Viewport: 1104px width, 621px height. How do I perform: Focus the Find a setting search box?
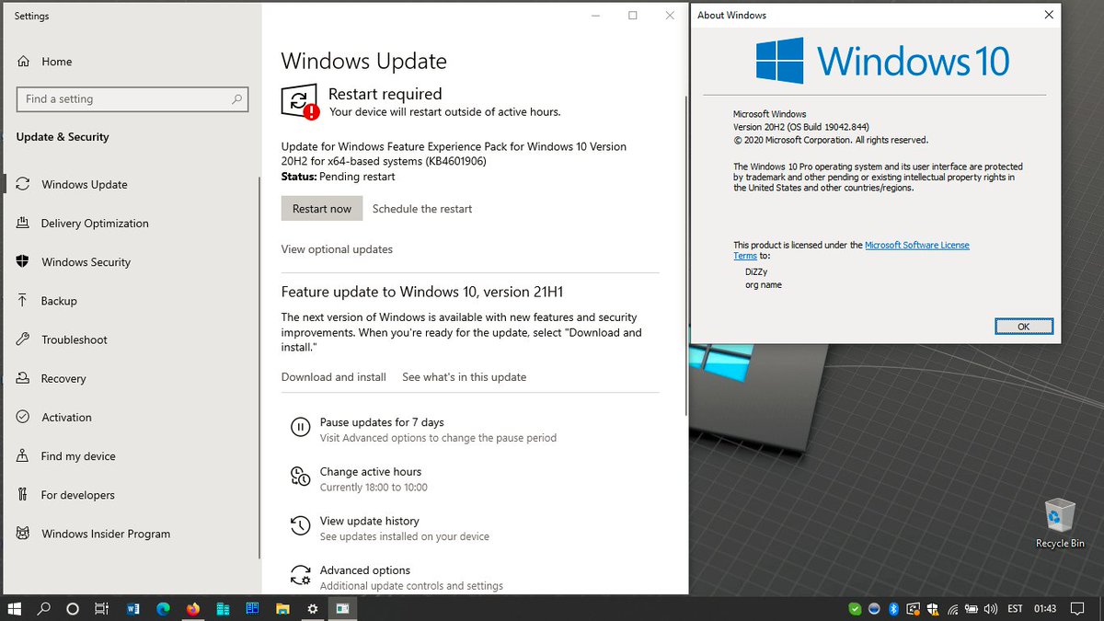click(132, 99)
